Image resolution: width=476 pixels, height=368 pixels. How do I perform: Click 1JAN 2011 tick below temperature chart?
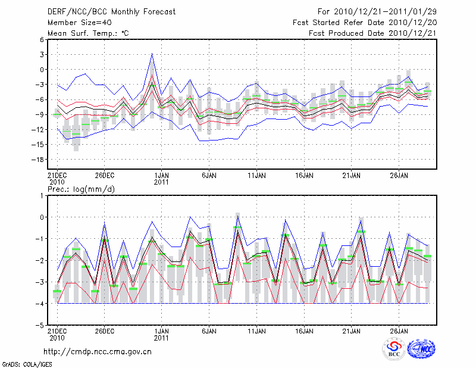pyautogui.click(x=161, y=179)
